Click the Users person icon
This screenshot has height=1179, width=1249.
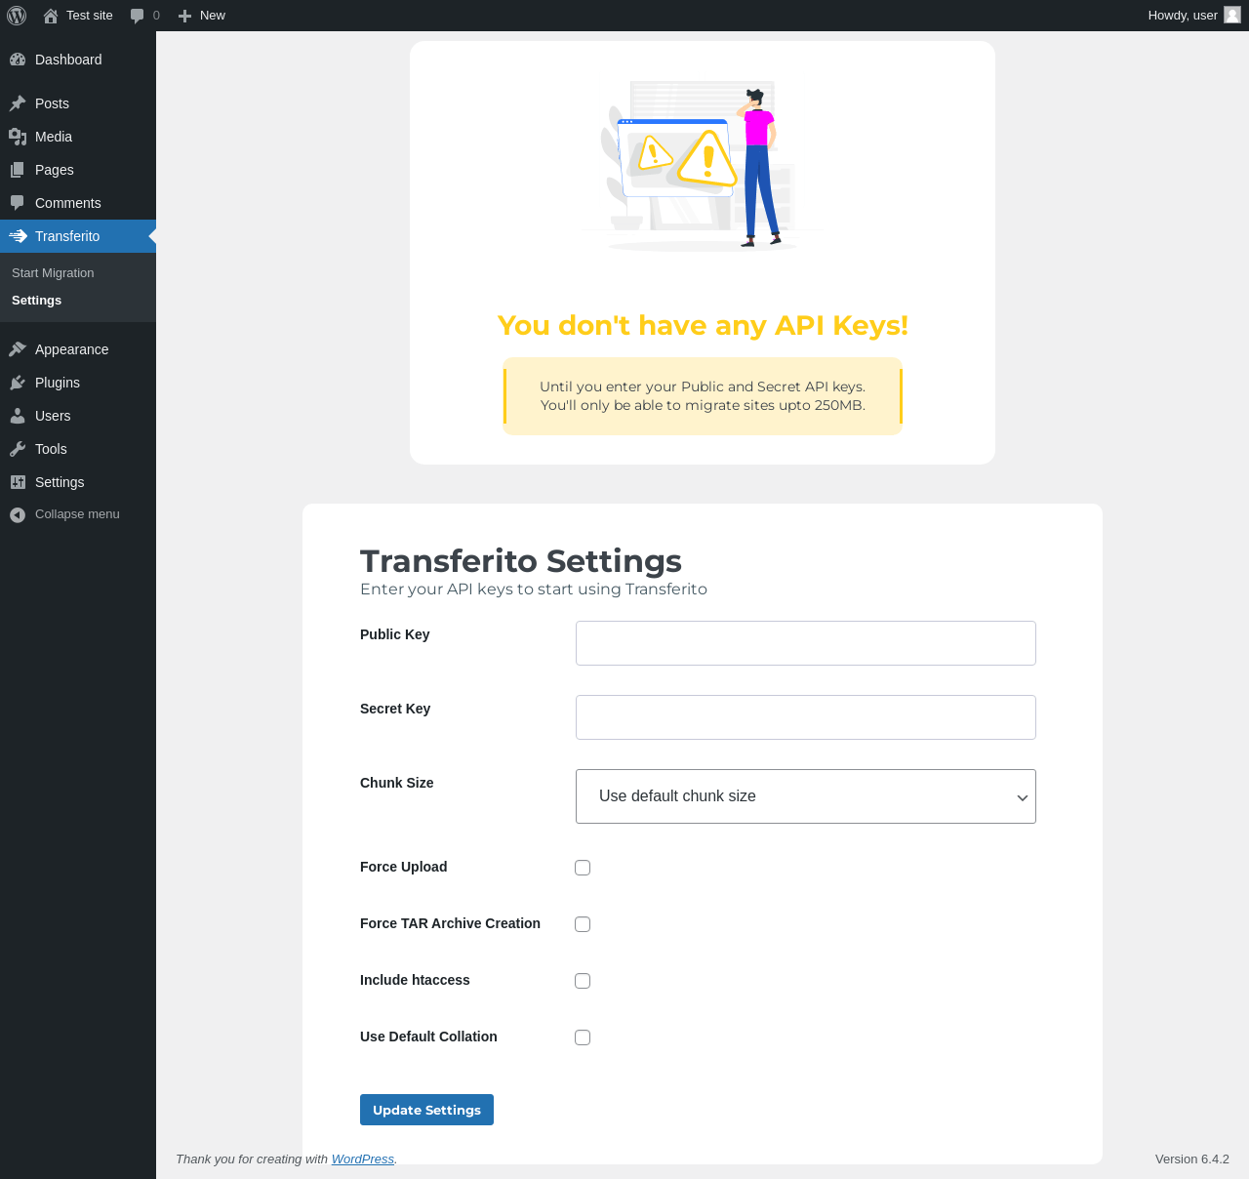(x=18, y=416)
